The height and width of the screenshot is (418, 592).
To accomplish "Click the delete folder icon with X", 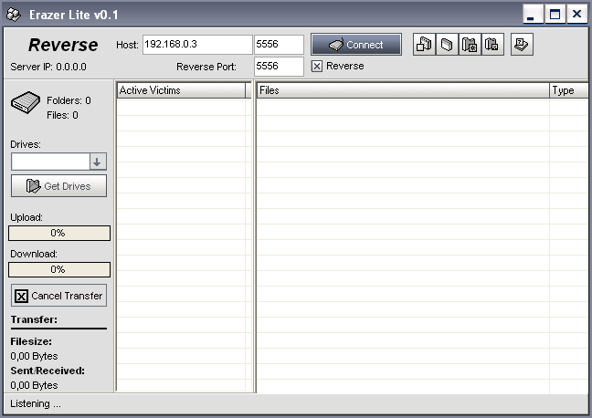I will tap(492, 45).
